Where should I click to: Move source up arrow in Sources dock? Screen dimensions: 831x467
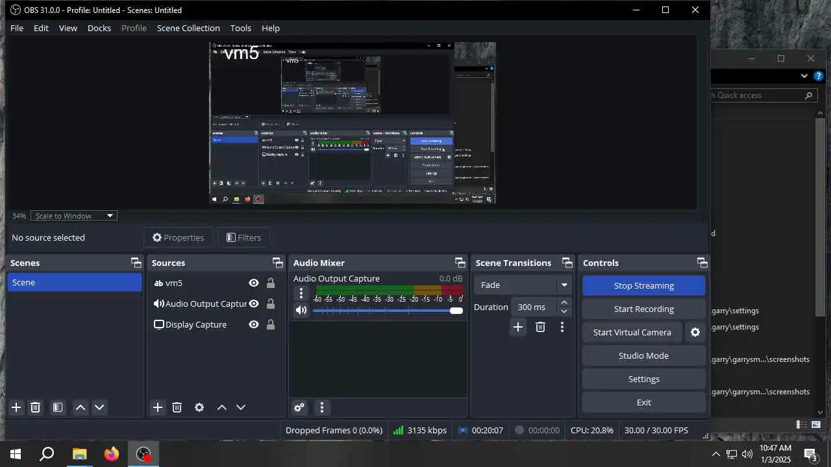click(222, 407)
